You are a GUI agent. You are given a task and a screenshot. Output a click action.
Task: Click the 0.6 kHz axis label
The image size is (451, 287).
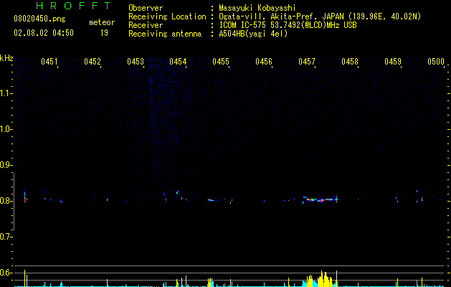click(x=6, y=273)
